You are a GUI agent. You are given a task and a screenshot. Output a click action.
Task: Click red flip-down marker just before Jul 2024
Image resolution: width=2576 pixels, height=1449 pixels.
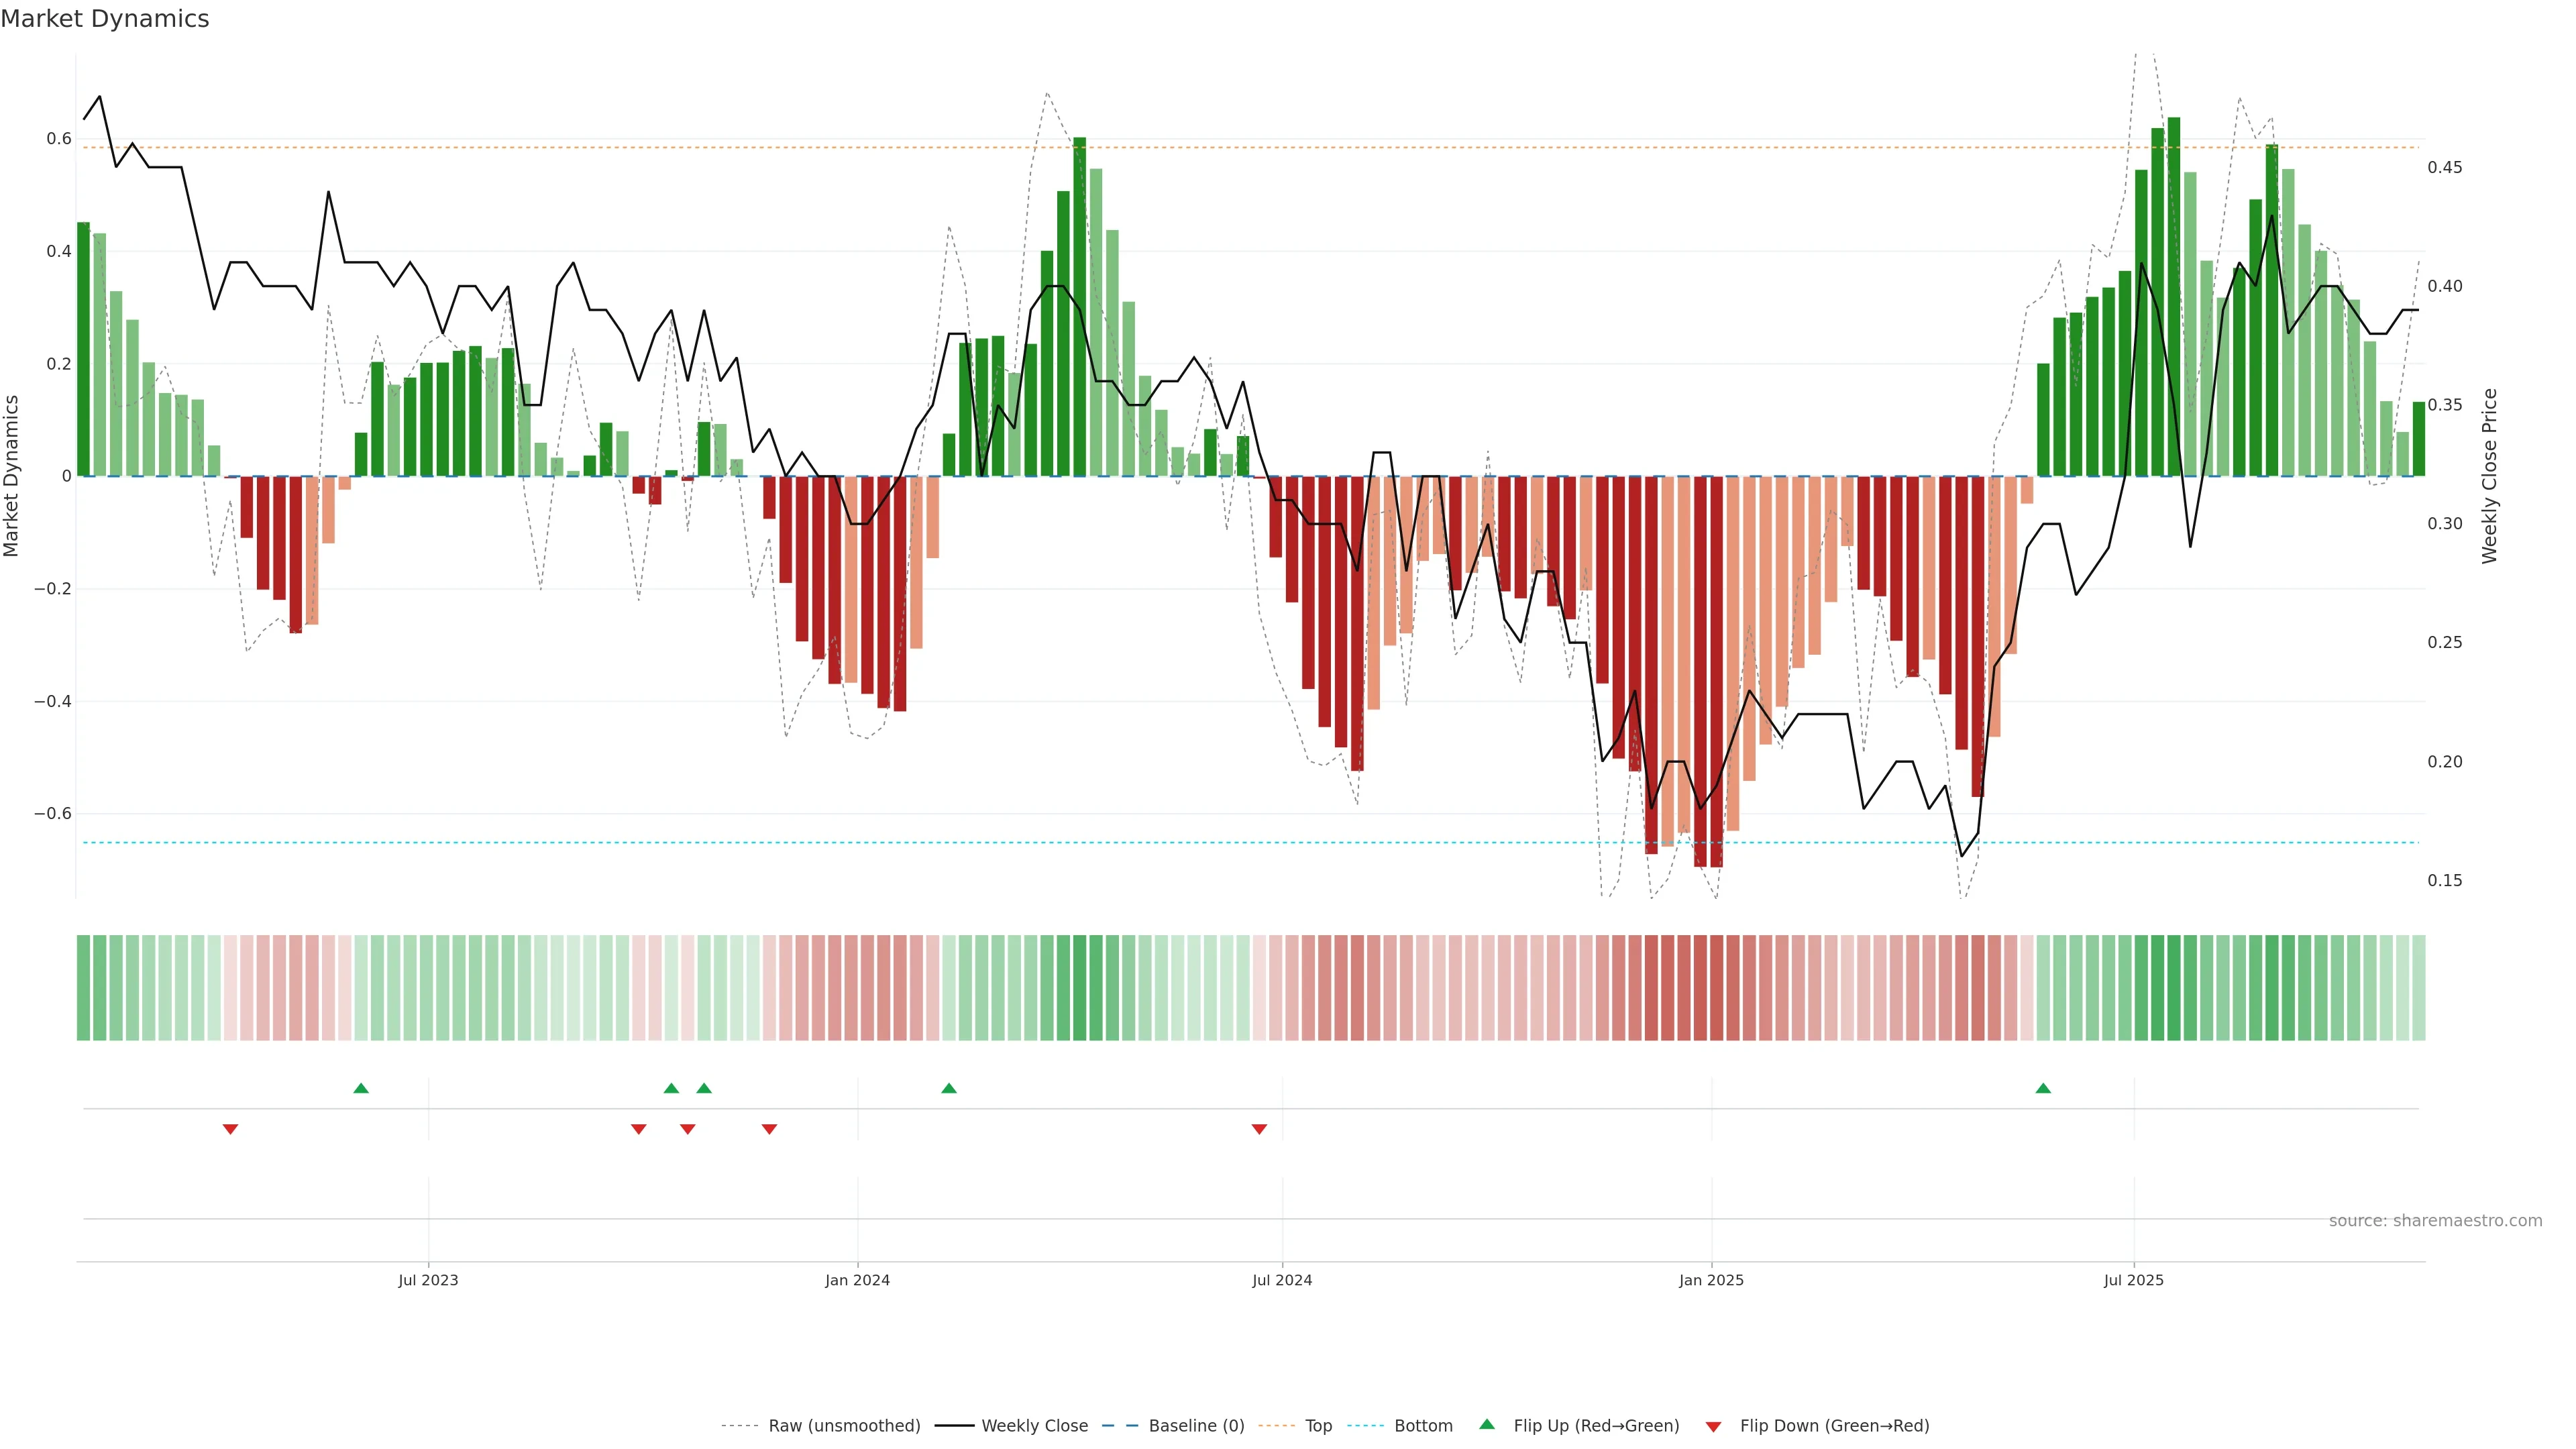(x=1259, y=1129)
